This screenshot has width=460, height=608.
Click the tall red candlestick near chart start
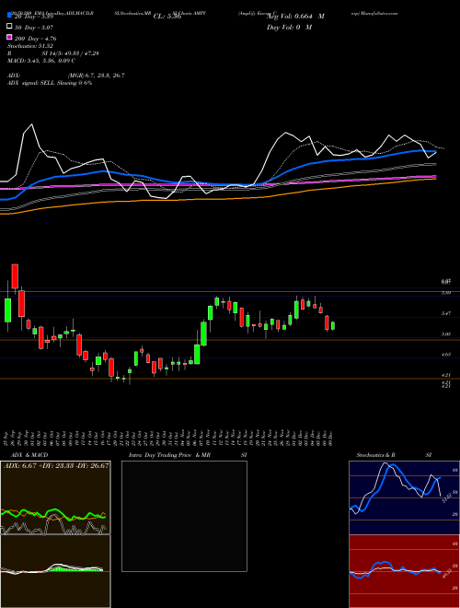[15, 276]
